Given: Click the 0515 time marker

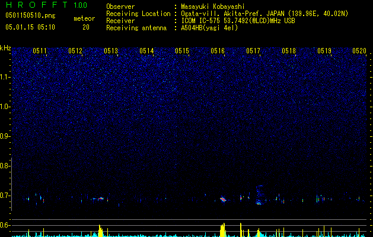Looking at the screenshot, I should coord(182,51).
